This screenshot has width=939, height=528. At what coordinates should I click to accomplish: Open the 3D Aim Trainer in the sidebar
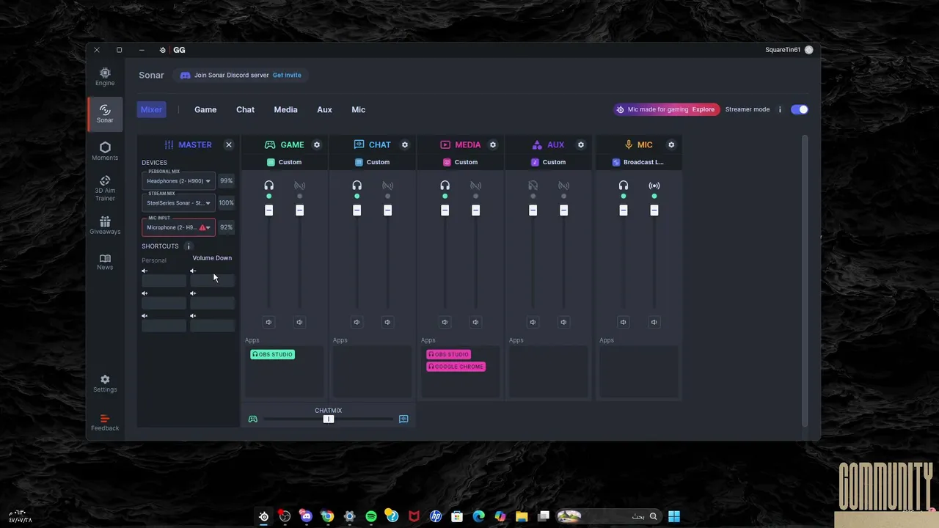click(x=105, y=188)
